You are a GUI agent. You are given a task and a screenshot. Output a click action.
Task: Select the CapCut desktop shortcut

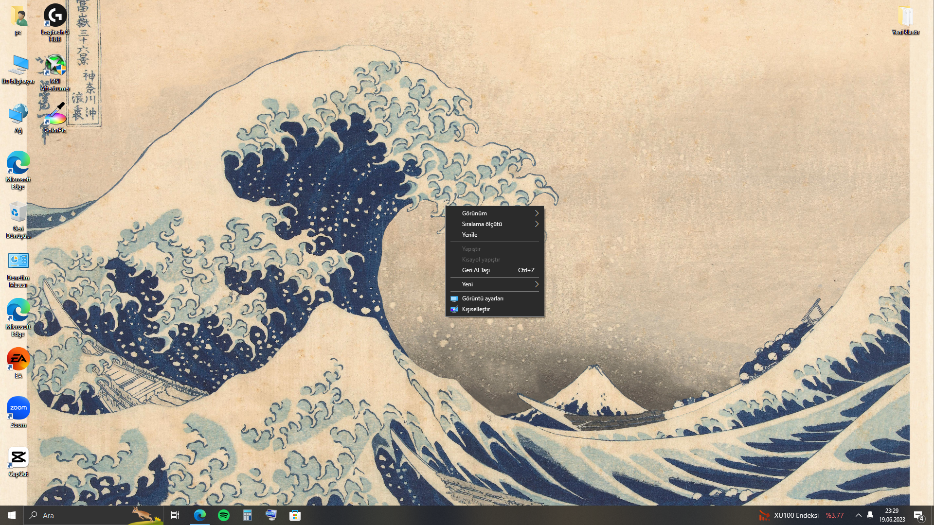[x=18, y=462]
